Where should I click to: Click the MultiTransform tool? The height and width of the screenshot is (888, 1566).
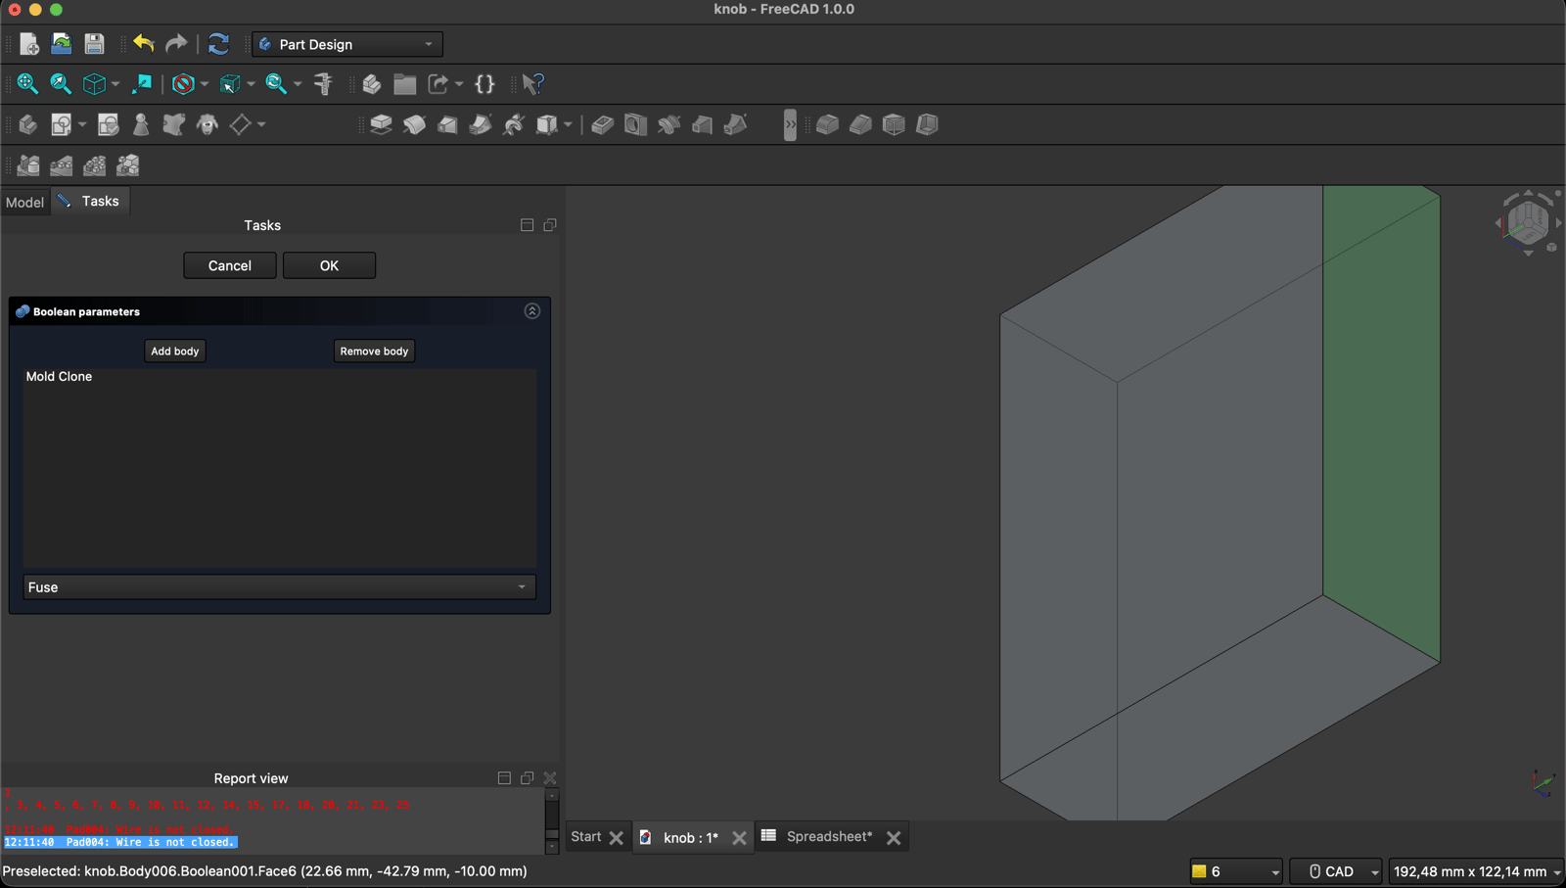point(128,165)
